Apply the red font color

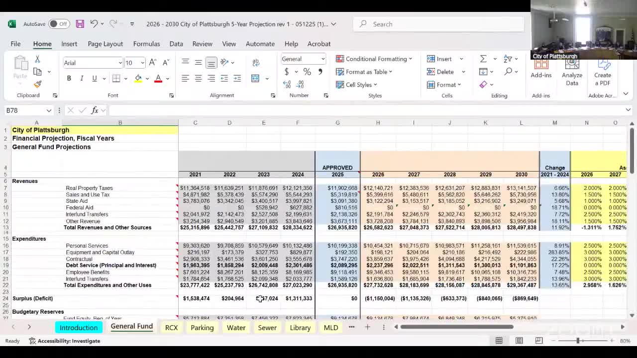(158, 78)
